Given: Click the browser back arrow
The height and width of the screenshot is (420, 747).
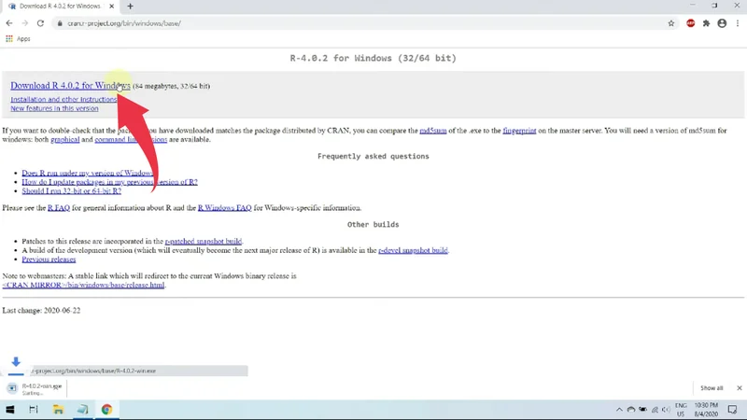Looking at the screenshot, I should [x=9, y=23].
